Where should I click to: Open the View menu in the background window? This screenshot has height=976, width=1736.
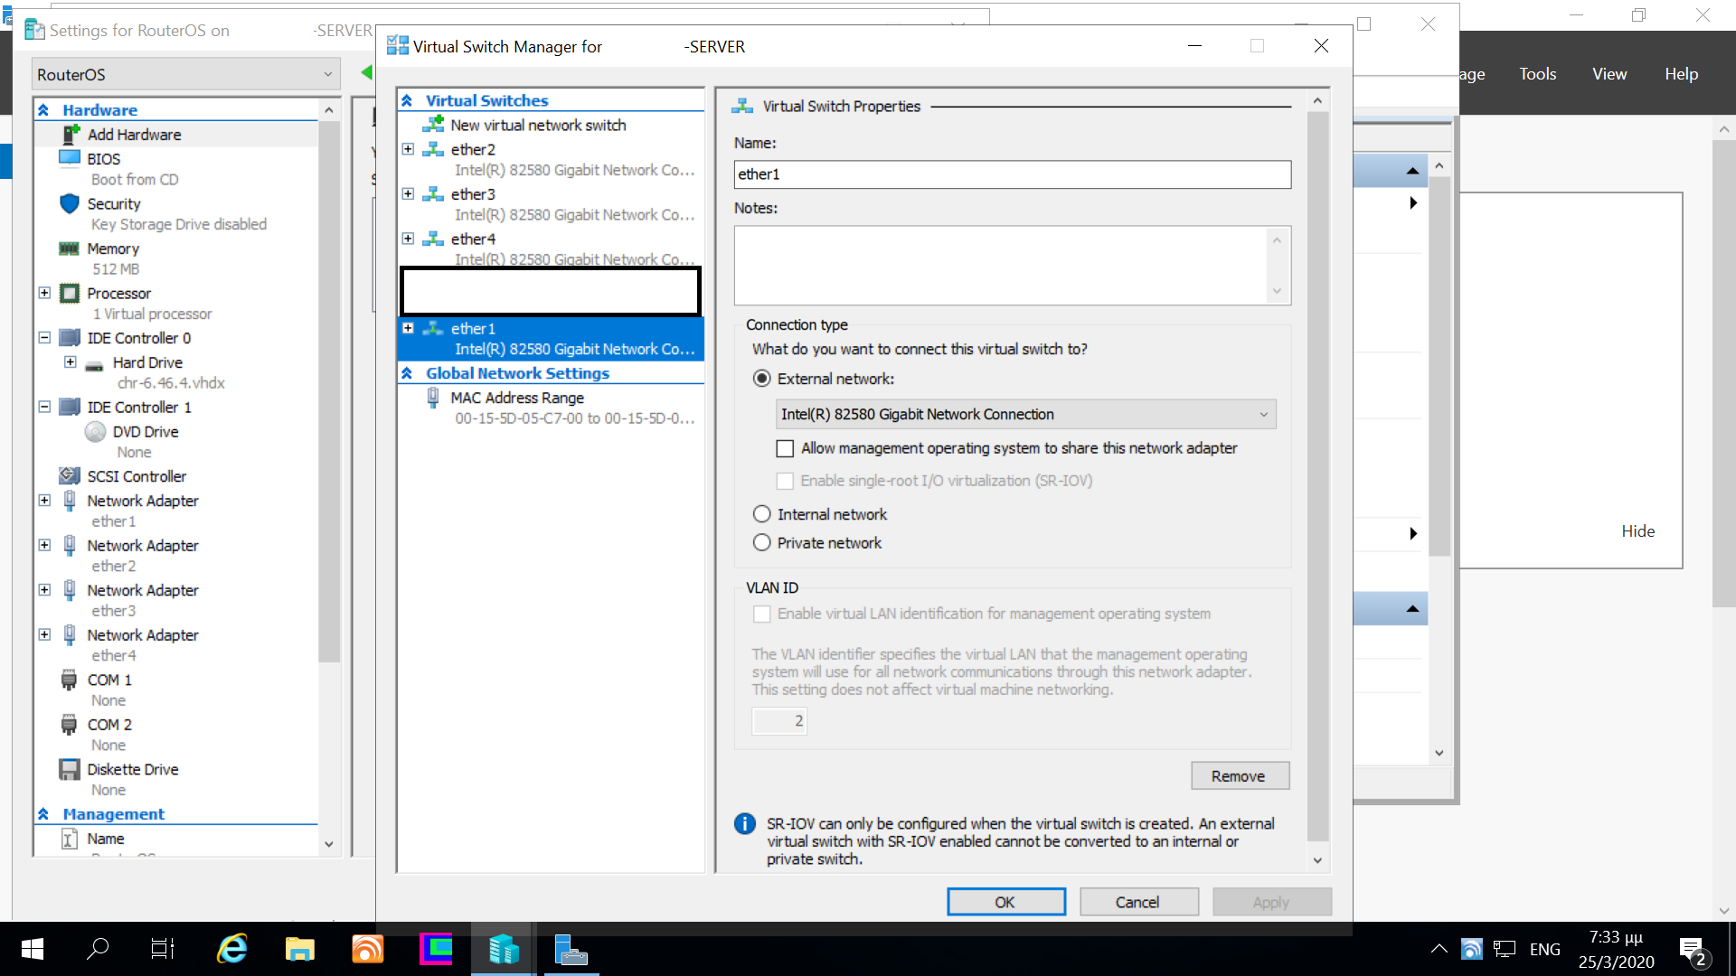click(x=1609, y=74)
